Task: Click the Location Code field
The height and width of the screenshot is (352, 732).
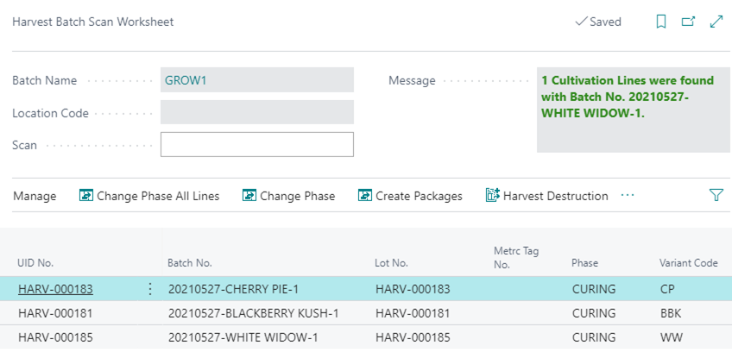Action: click(x=256, y=112)
